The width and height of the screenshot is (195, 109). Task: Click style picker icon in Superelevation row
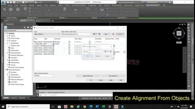point(53,54)
